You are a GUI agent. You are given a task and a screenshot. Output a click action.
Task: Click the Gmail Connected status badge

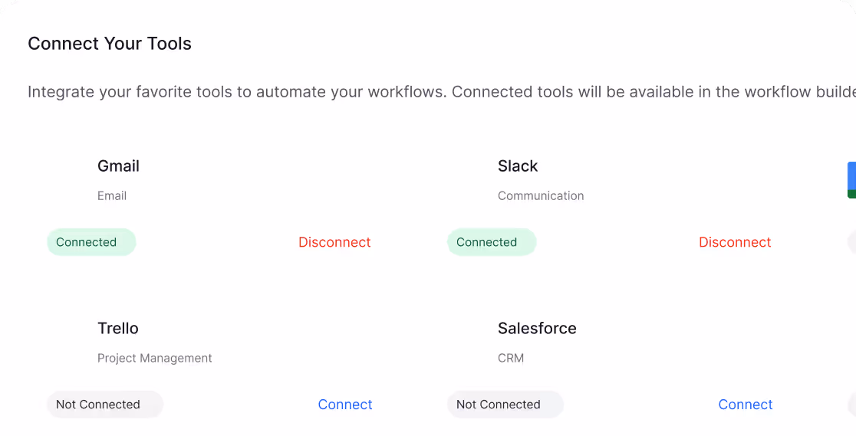(91, 242)
